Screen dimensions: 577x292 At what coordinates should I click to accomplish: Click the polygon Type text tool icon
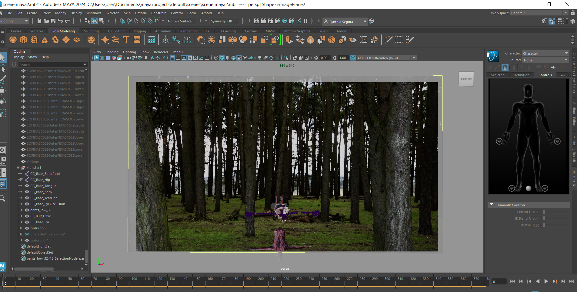[126, 40]
